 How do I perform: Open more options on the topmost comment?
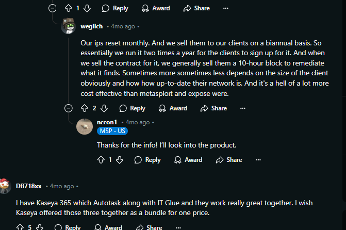226,8
